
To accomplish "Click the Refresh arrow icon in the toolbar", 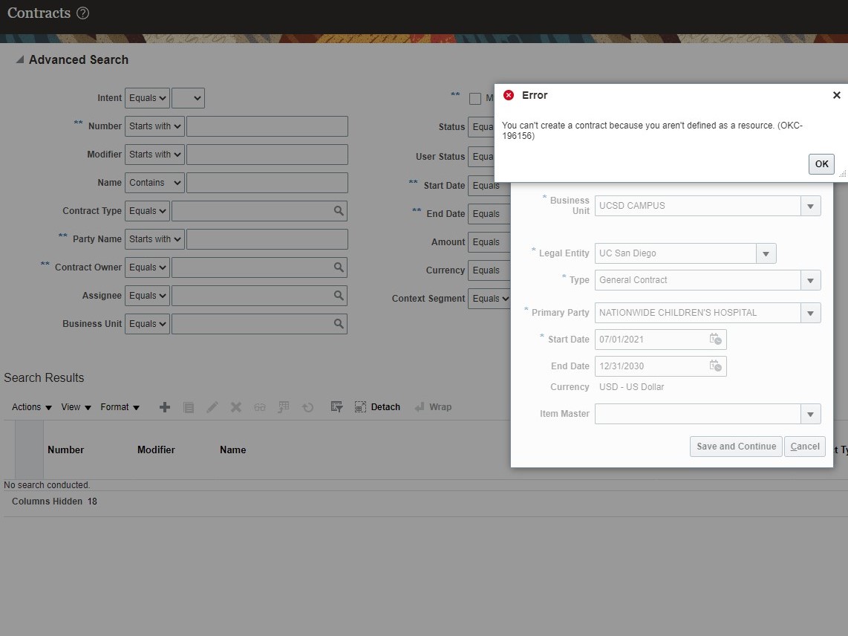I will [x=307, y=407].
